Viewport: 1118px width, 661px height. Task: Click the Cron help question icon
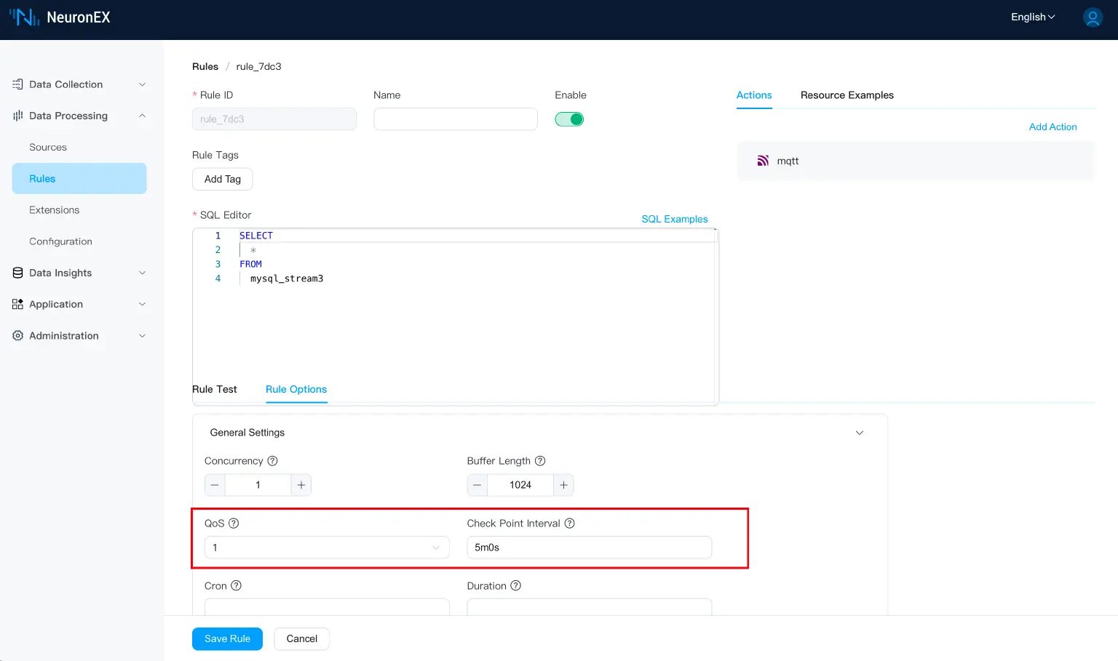(x=236, y=586)
